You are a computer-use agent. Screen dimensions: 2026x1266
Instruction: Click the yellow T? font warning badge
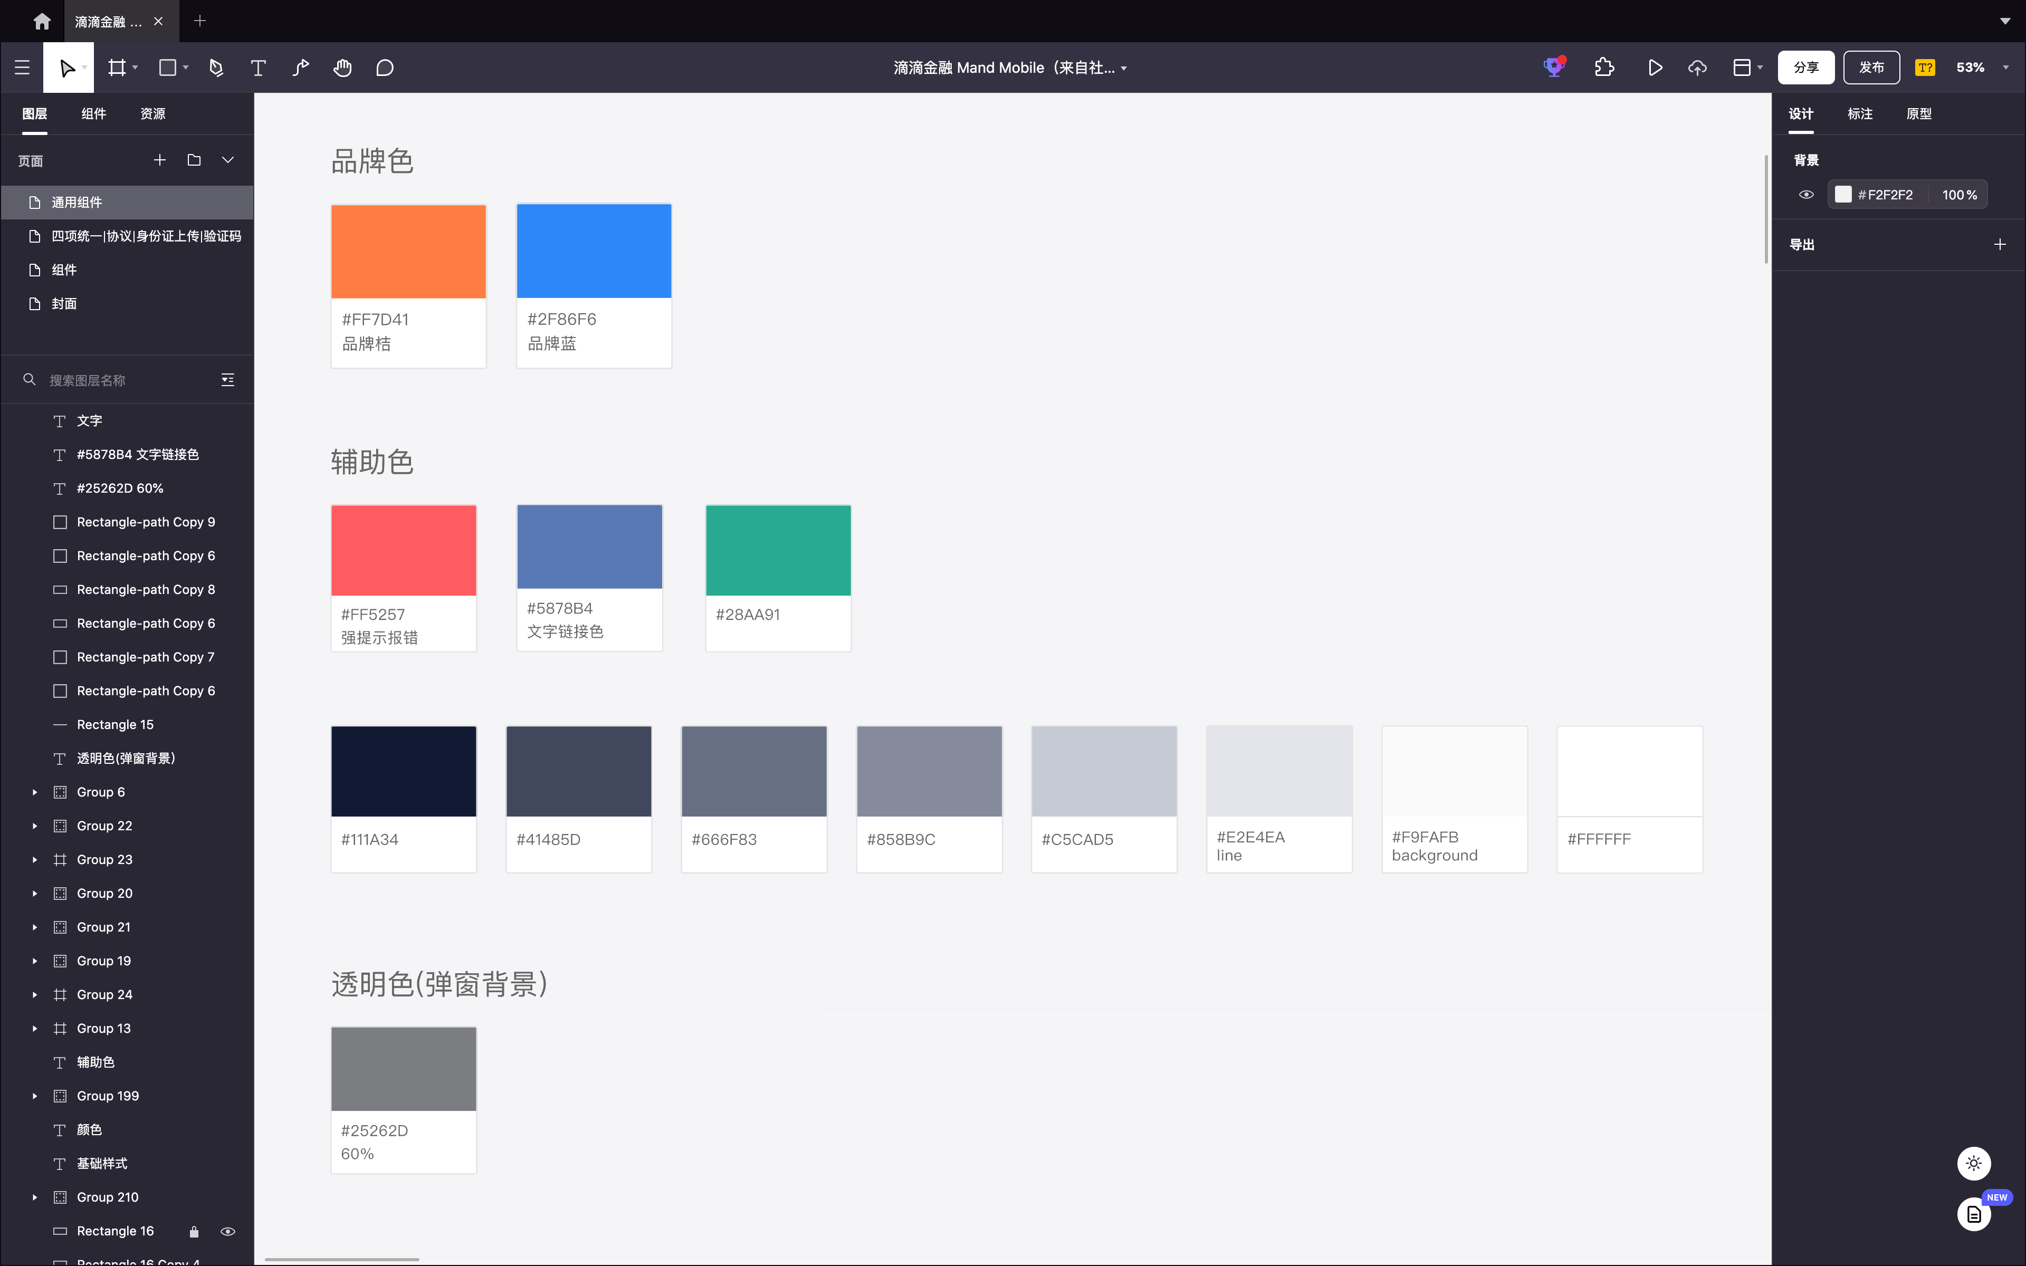click(x=1925, y=68)
